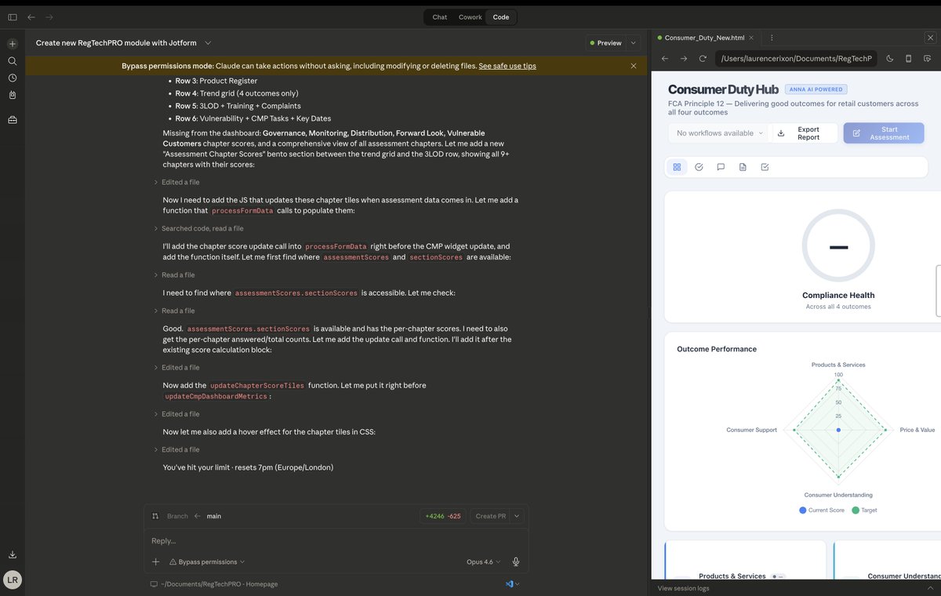Go back using the top-left arrow
Viewport: 941px width, 596px height.
coord(31,16)
